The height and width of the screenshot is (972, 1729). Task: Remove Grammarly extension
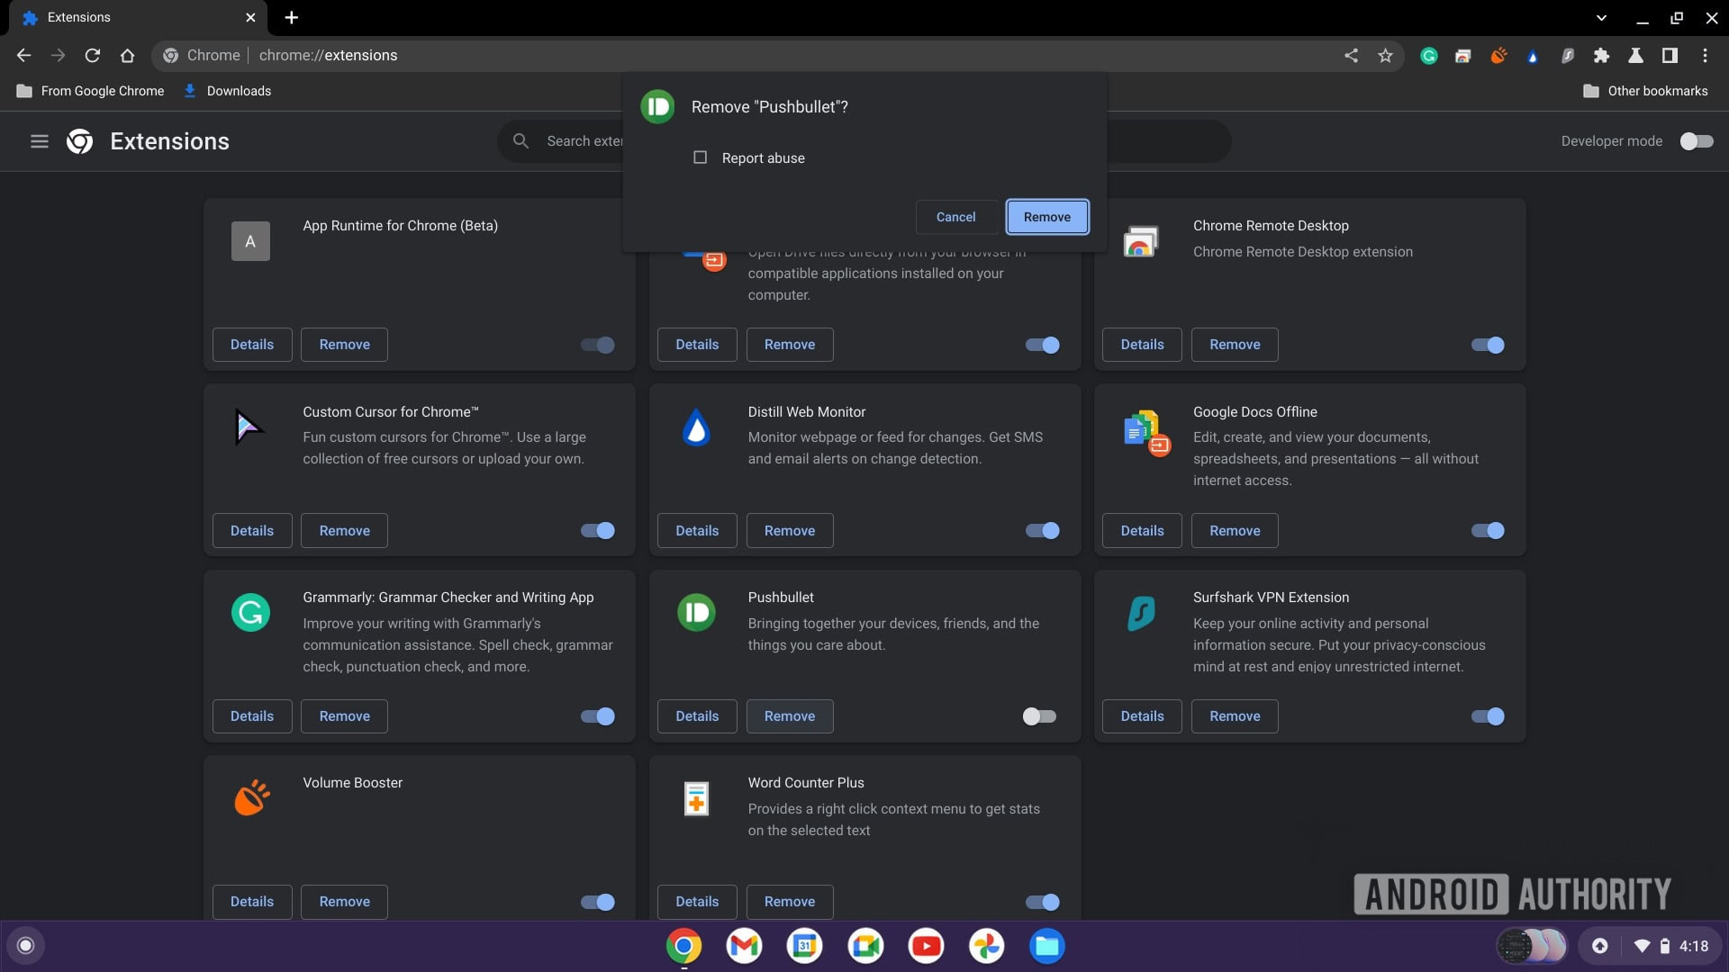tap(344, 716)
